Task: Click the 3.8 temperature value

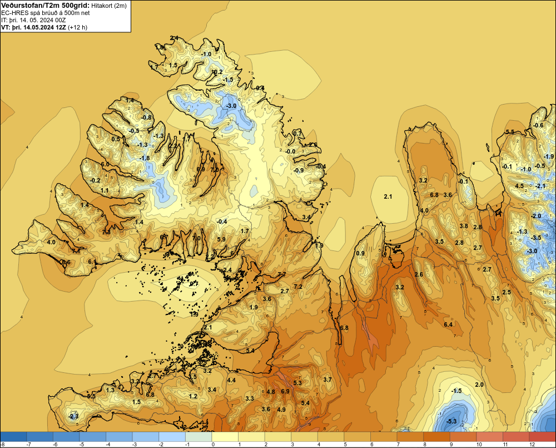Action: click(464, 226)
